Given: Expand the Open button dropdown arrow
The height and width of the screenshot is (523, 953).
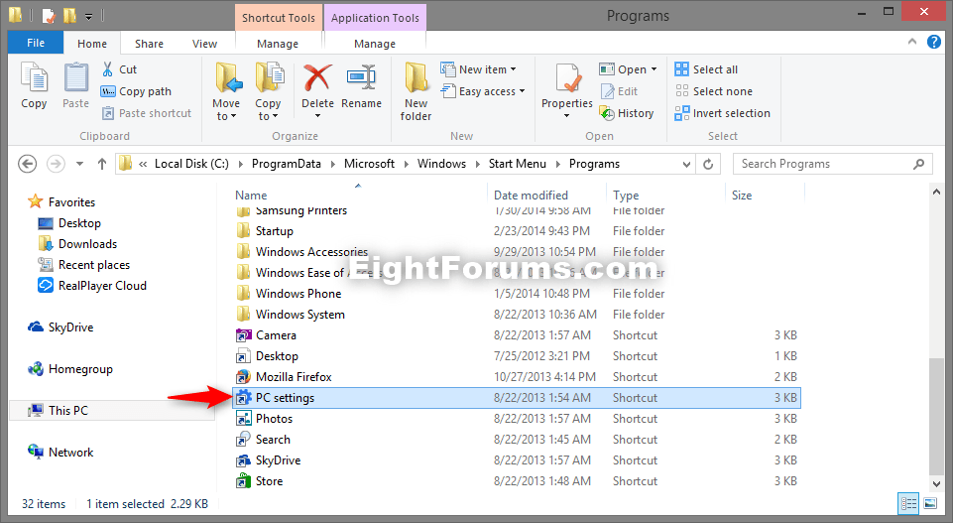Looking at the screenshot, I should point(654,69).
